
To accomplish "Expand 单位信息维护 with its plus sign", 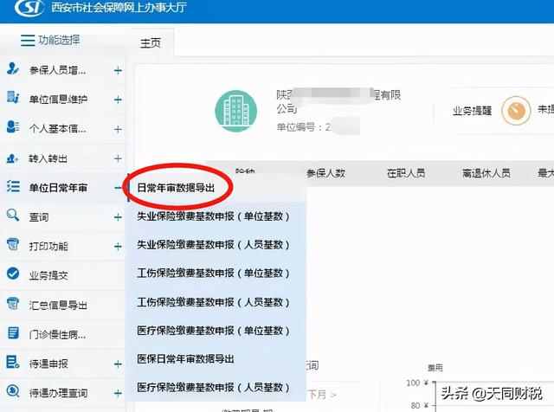I will click(118, 100).
